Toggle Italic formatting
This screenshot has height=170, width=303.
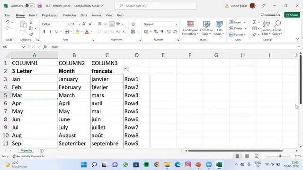point(50,32)
